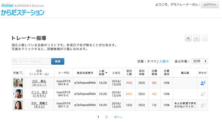Image resolution: width=222 pixels, height=123 pixels.
Task: Click the grey 声かけ icon for 今井 景織子
Action: point(203,105)
